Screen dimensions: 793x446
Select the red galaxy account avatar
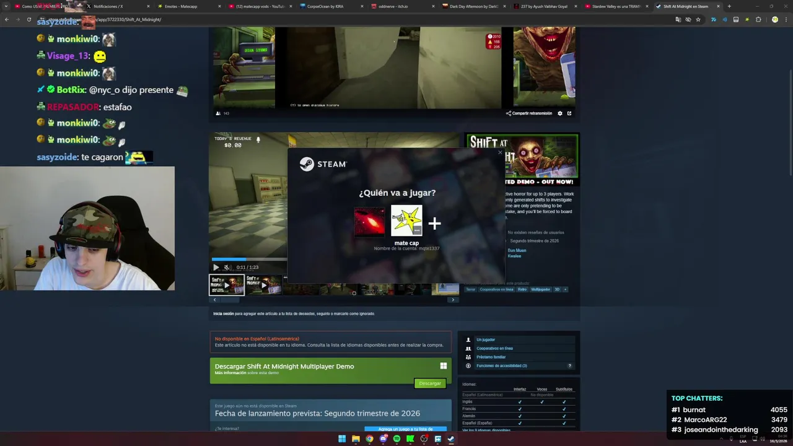369,222
